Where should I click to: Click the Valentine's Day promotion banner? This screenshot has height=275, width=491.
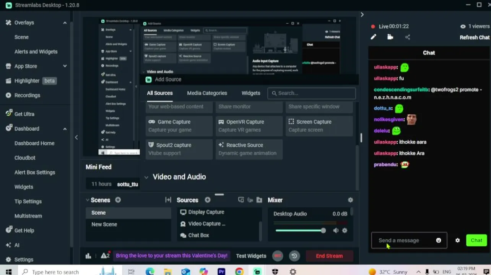172,256
